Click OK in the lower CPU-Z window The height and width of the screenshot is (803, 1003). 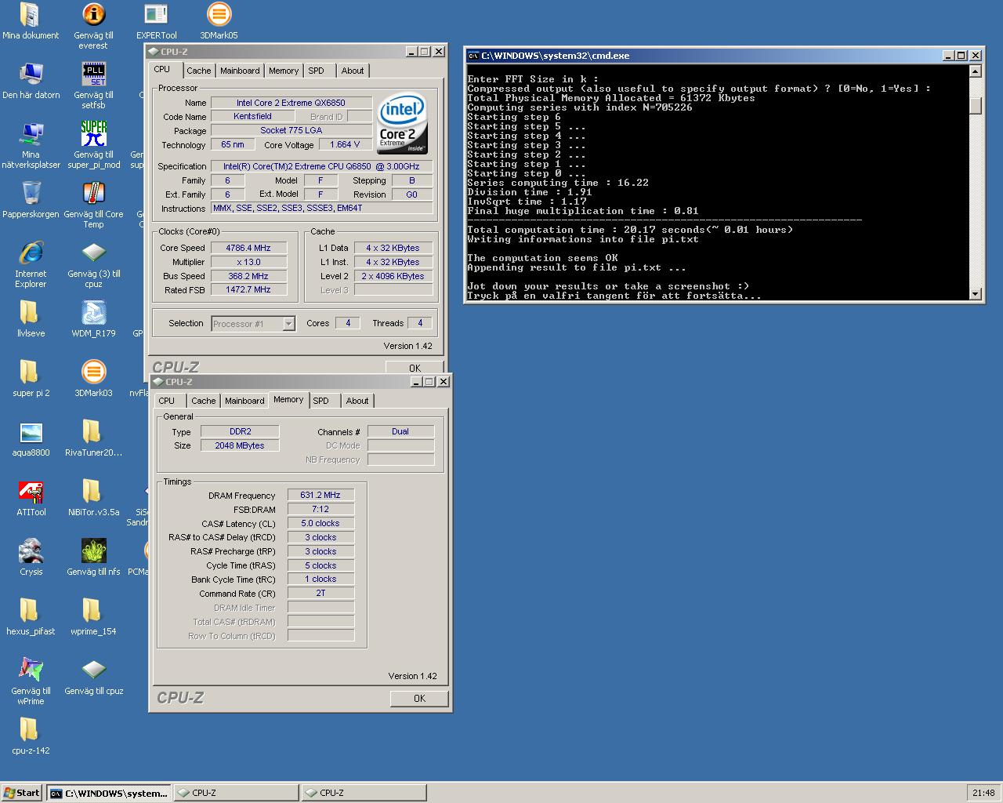point(419,698)
